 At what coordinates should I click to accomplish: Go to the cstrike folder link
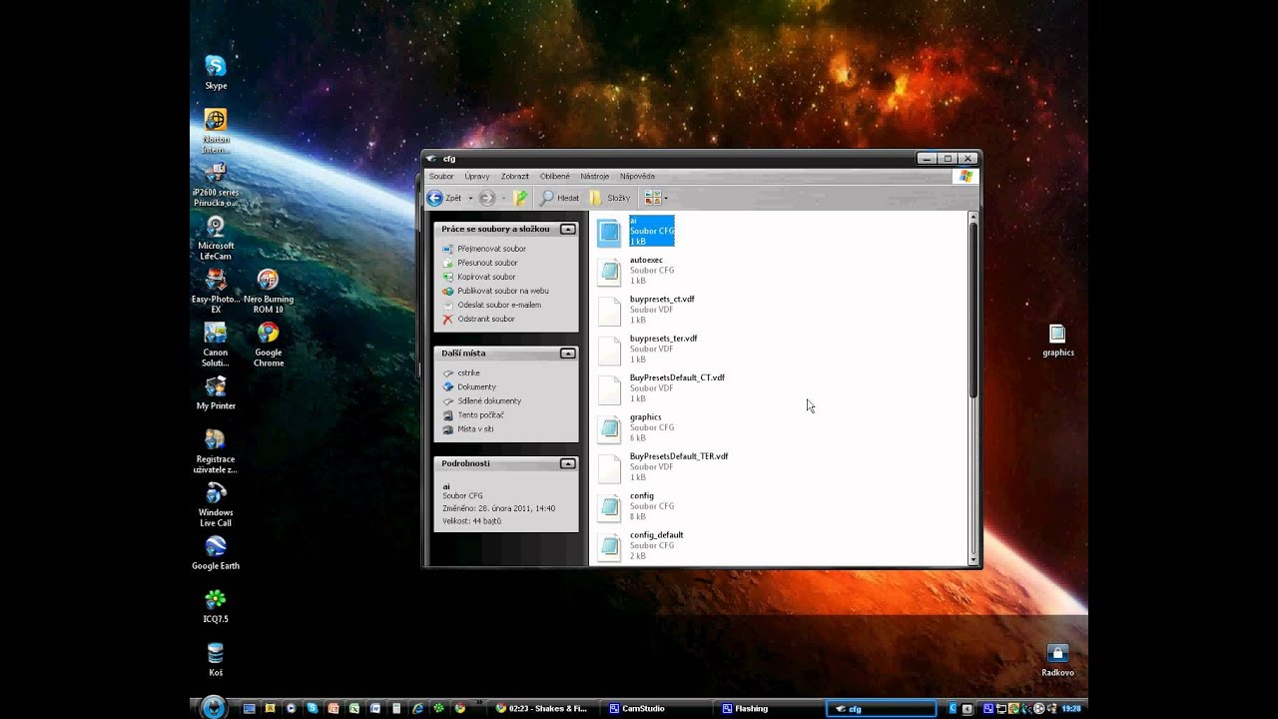click(468, 372)
